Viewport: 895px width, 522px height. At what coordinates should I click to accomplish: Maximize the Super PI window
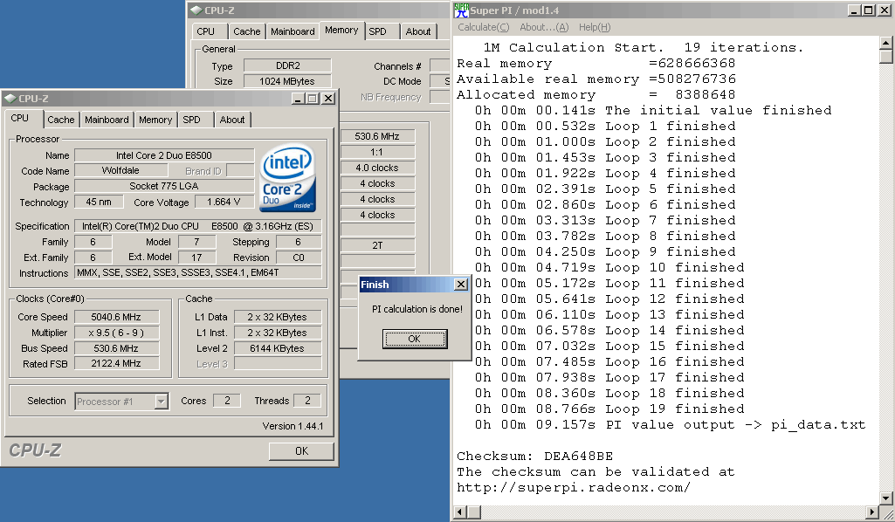pyautogui.click(x=868, y=10)
